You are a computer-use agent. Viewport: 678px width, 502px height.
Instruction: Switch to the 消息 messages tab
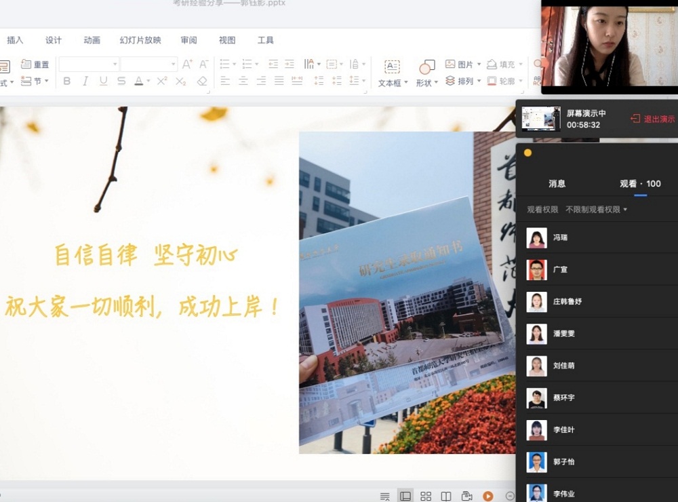557,183
